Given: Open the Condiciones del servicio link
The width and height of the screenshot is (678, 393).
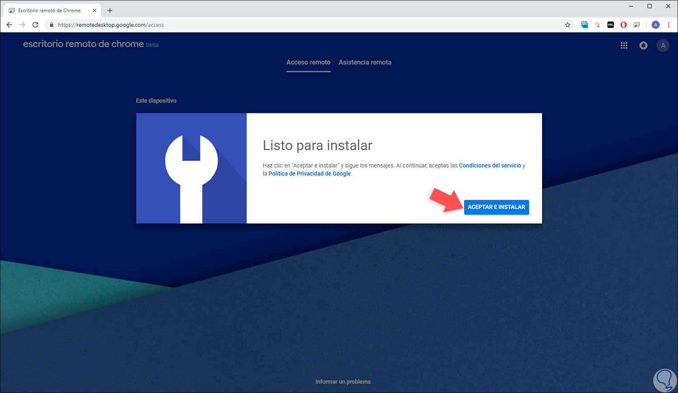Looking at the screenshot, I should click(x=490, y=166).
